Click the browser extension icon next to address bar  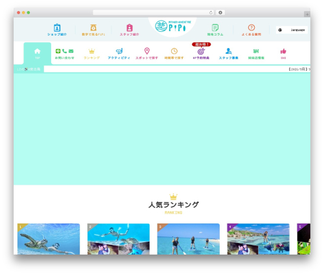pos(220,12)
